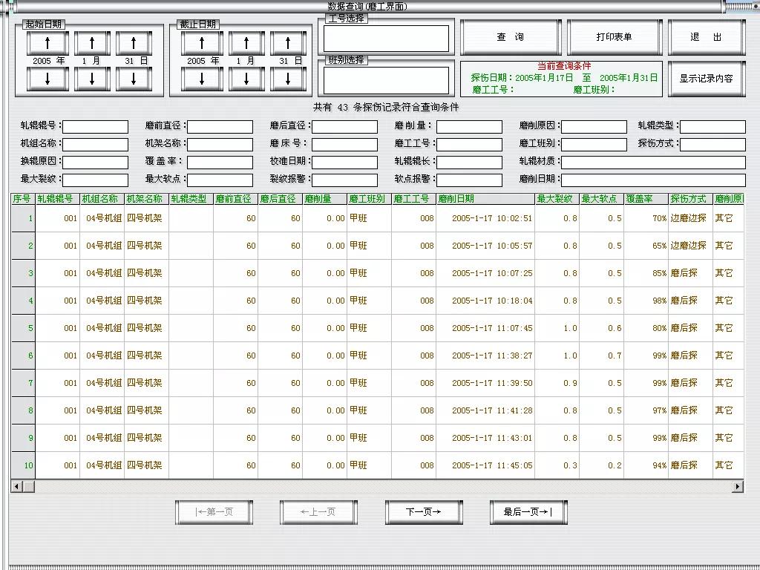Increment the end date day with its up arrow
760x570 pixels.
[286, 42]
